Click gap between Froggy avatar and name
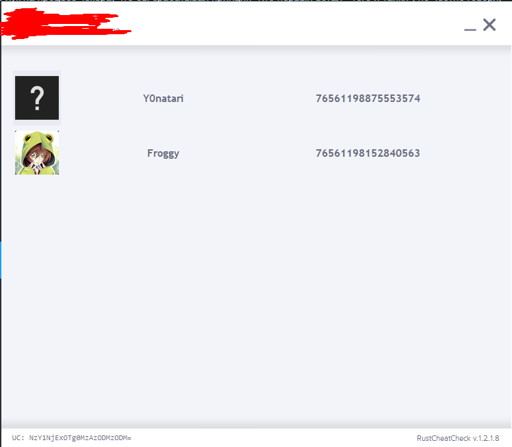Screen dimensions: 512x447 [103, 153]
